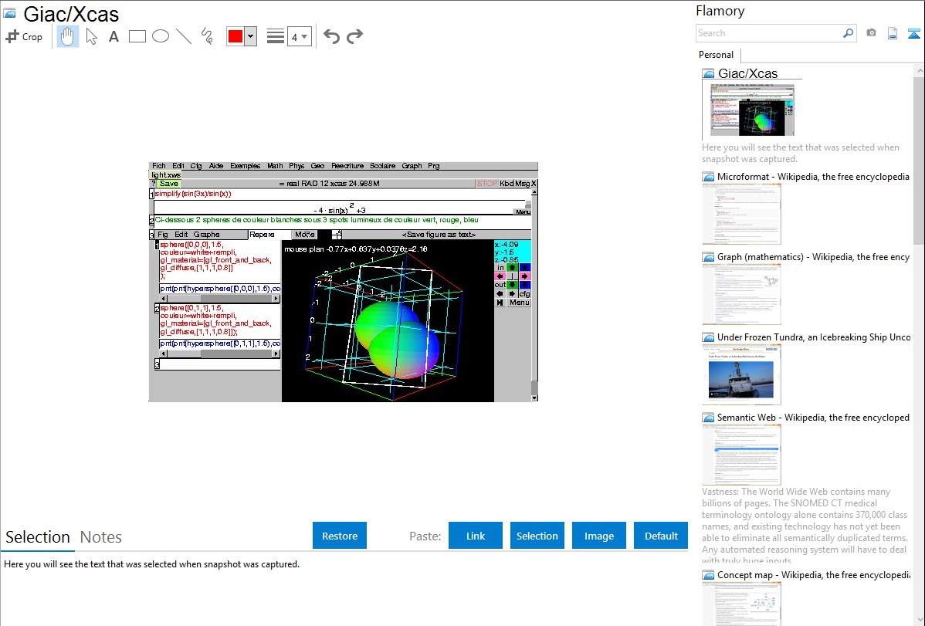
Task: Open Microformat - Wikipedia snapshot title
Action: click(813, 177)
